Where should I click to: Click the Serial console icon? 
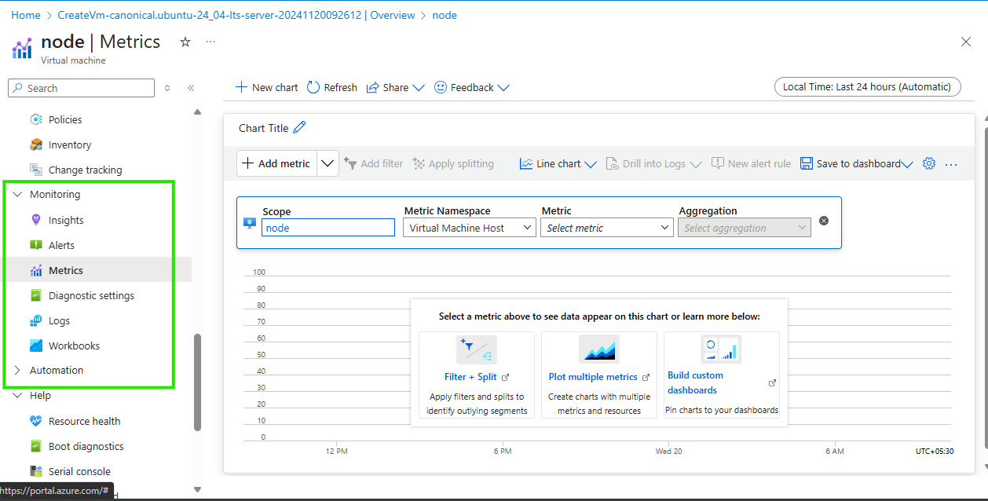tap(36, 471)
